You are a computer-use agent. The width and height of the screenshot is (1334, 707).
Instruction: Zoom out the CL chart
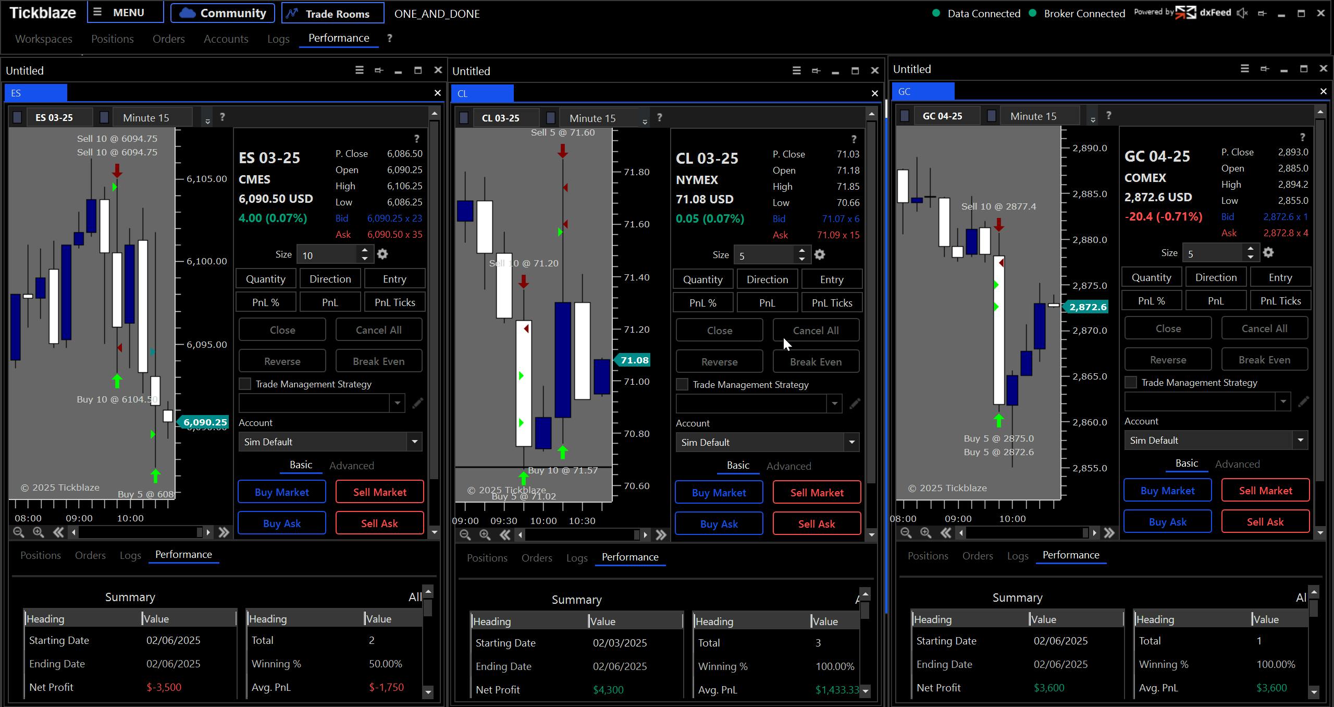pyautogui.click(x=465, y=535)
